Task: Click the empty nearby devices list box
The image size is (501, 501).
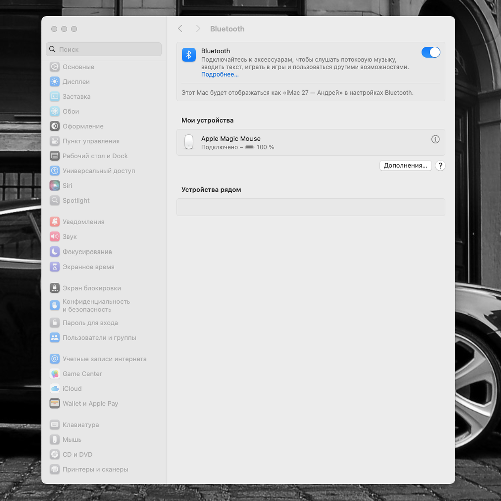Action: pyautogui.click(x=311, y=207)
